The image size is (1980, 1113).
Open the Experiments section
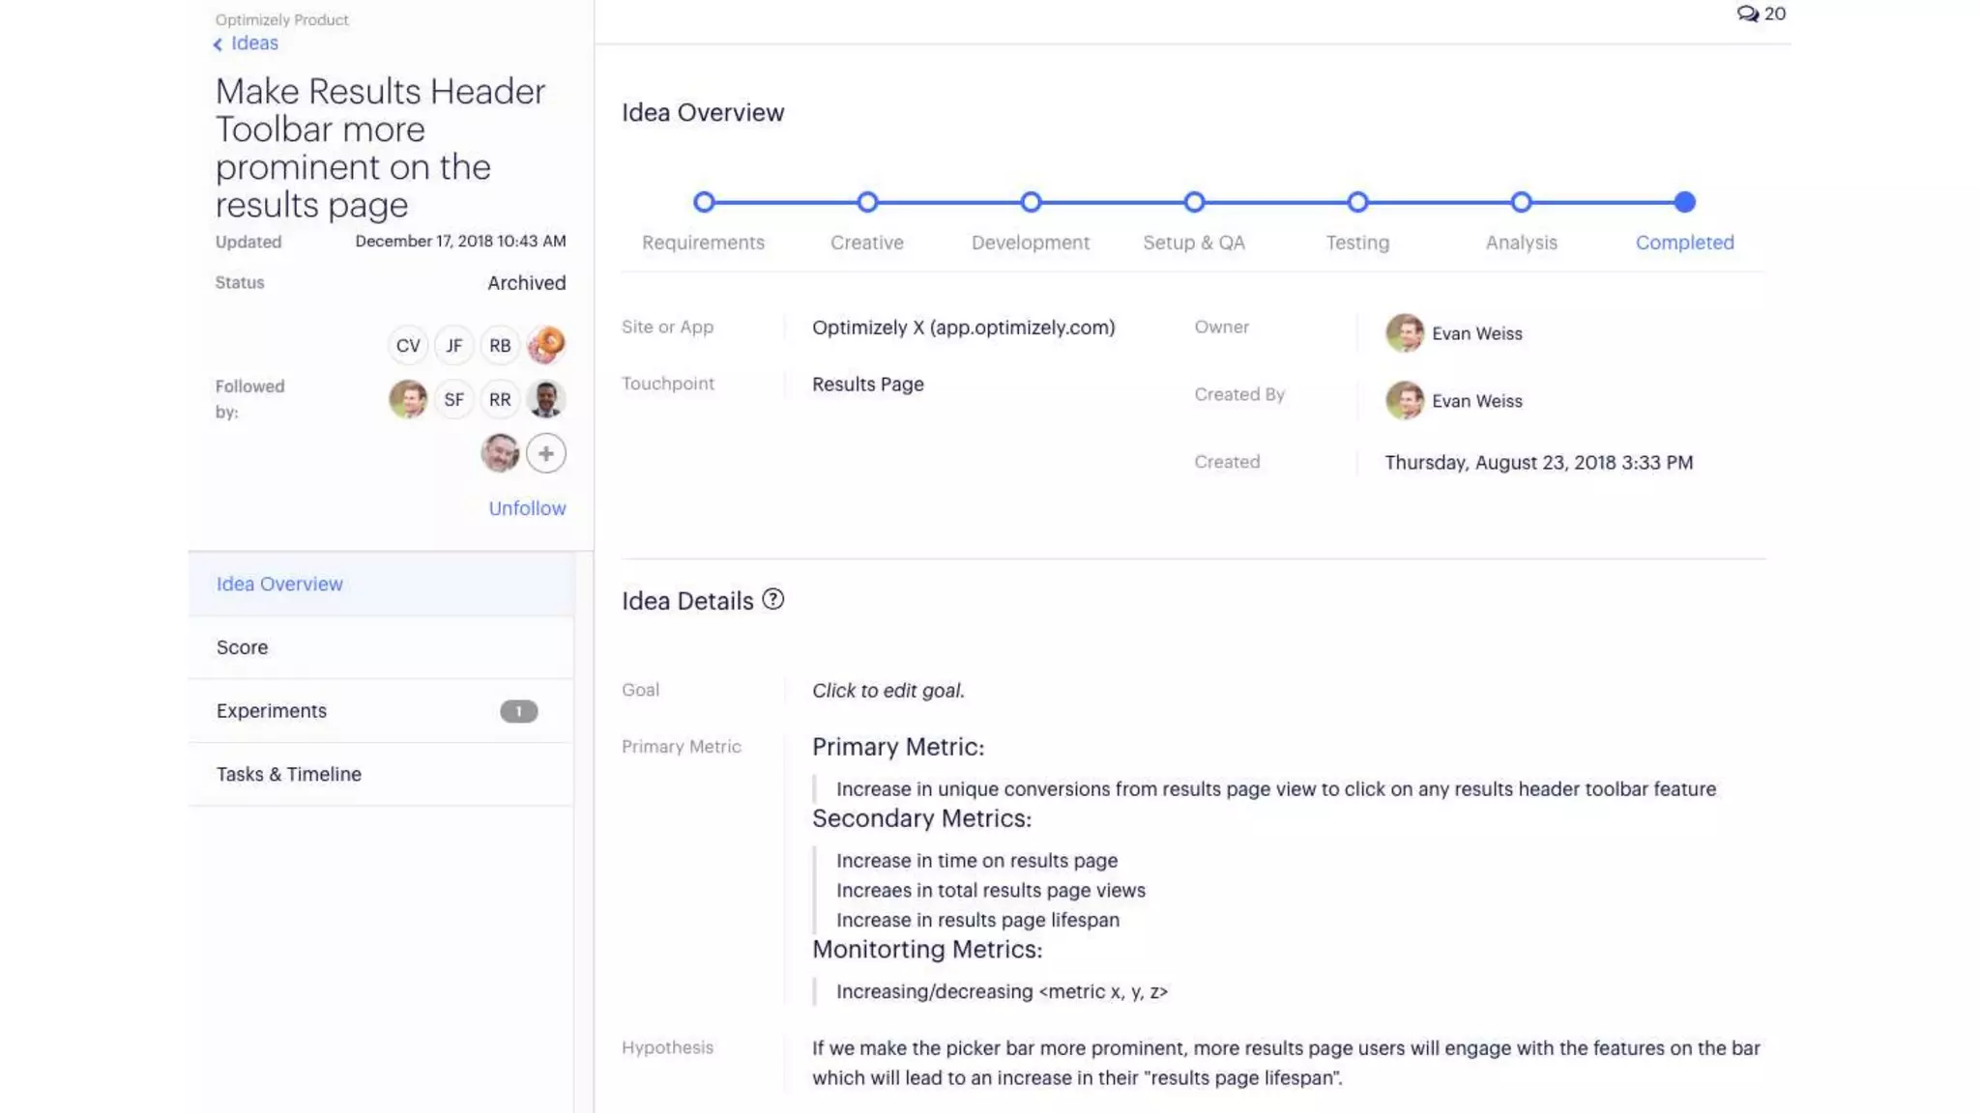(x=272, y=711)
